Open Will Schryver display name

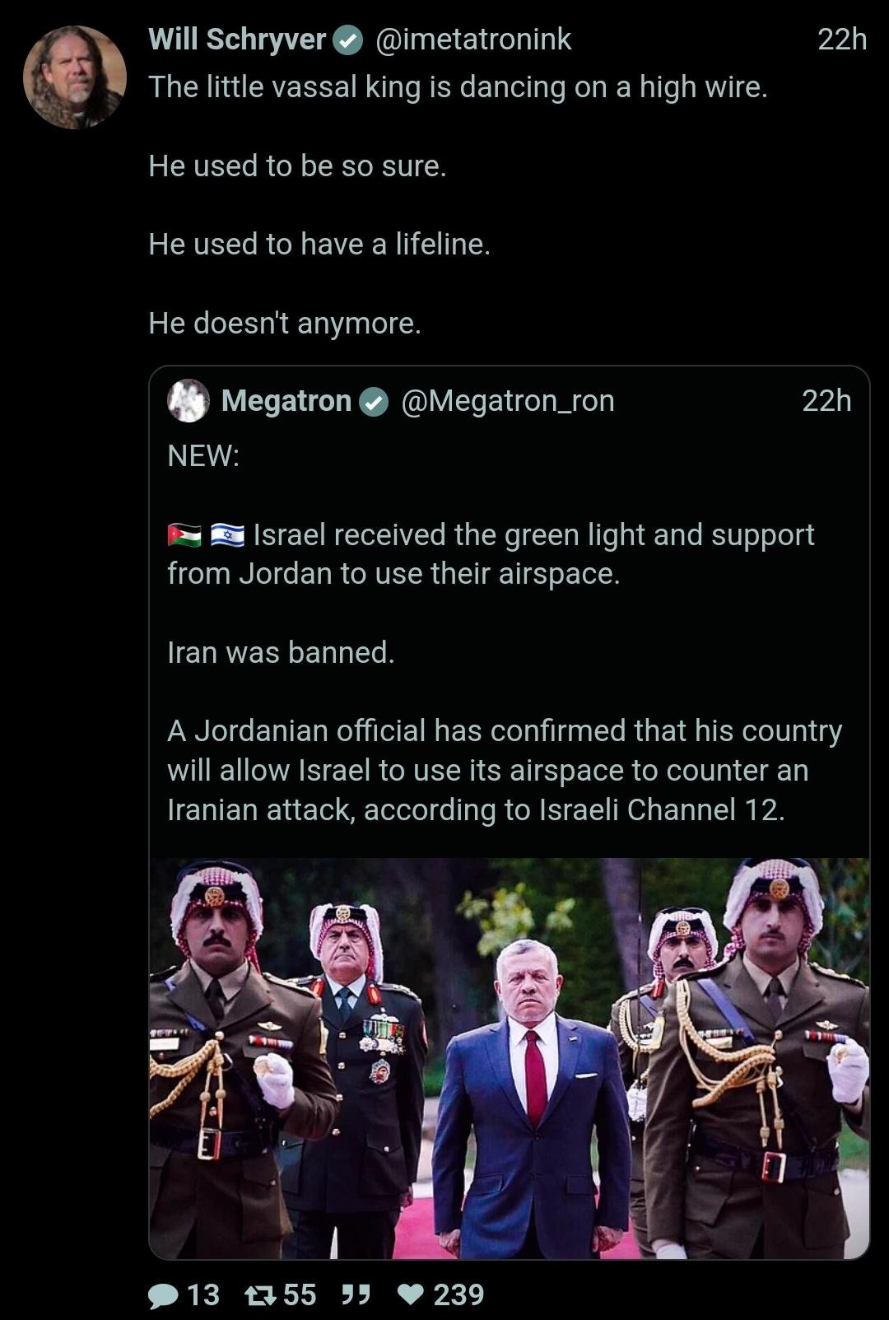tap(237, 40)
